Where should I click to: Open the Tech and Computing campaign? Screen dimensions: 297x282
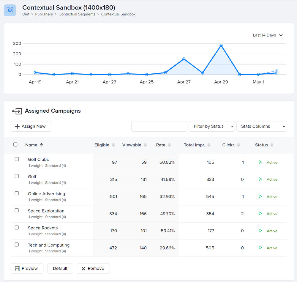[49, 245]
